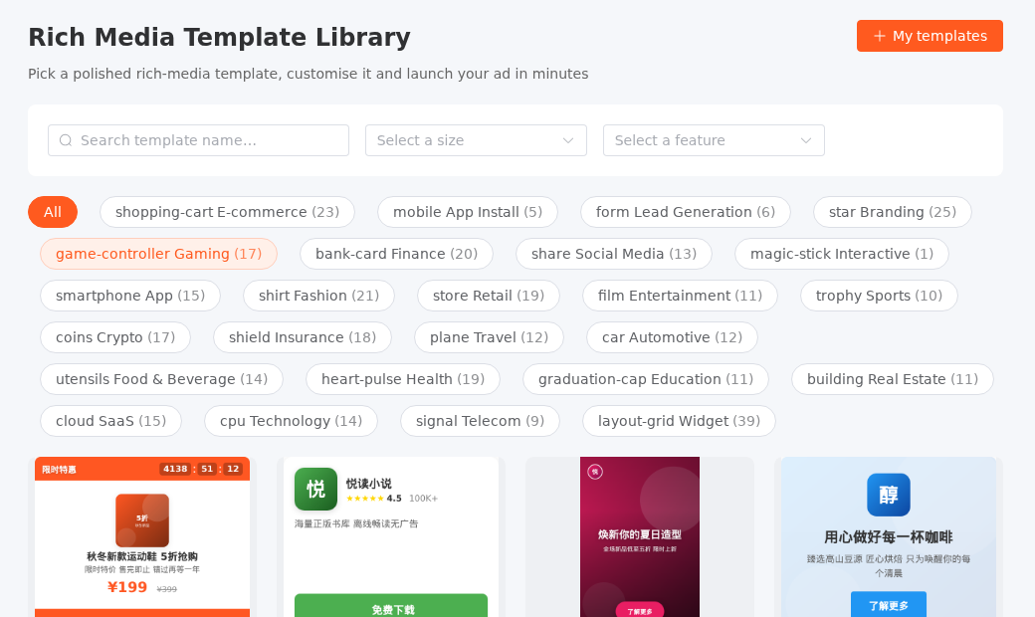
Task: Show Finance templates
Action: coord(396,254)
